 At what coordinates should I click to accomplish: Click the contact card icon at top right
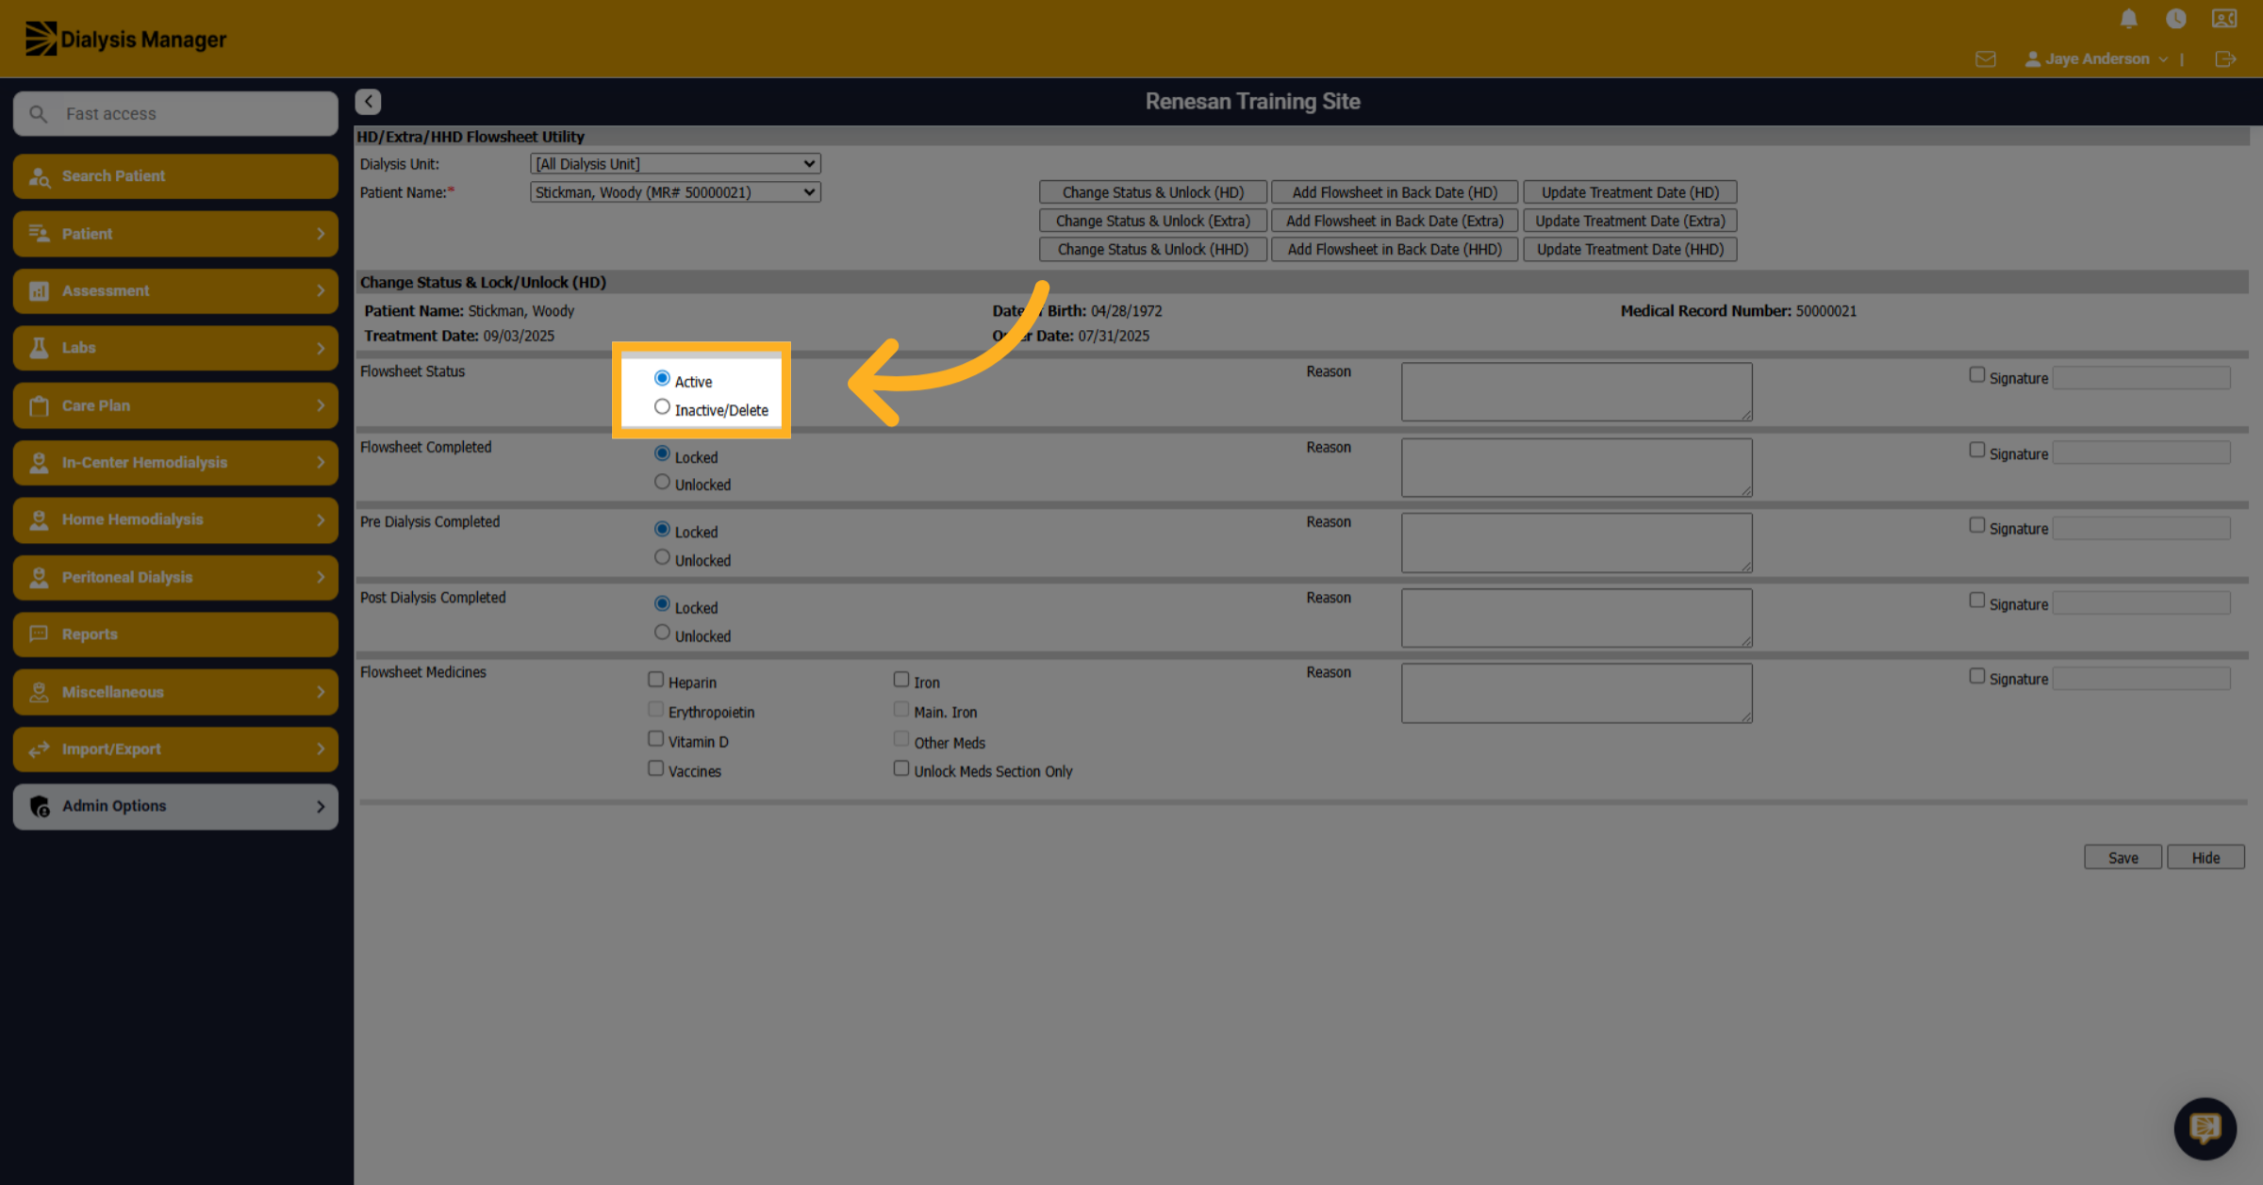(x=2224, y=18)
